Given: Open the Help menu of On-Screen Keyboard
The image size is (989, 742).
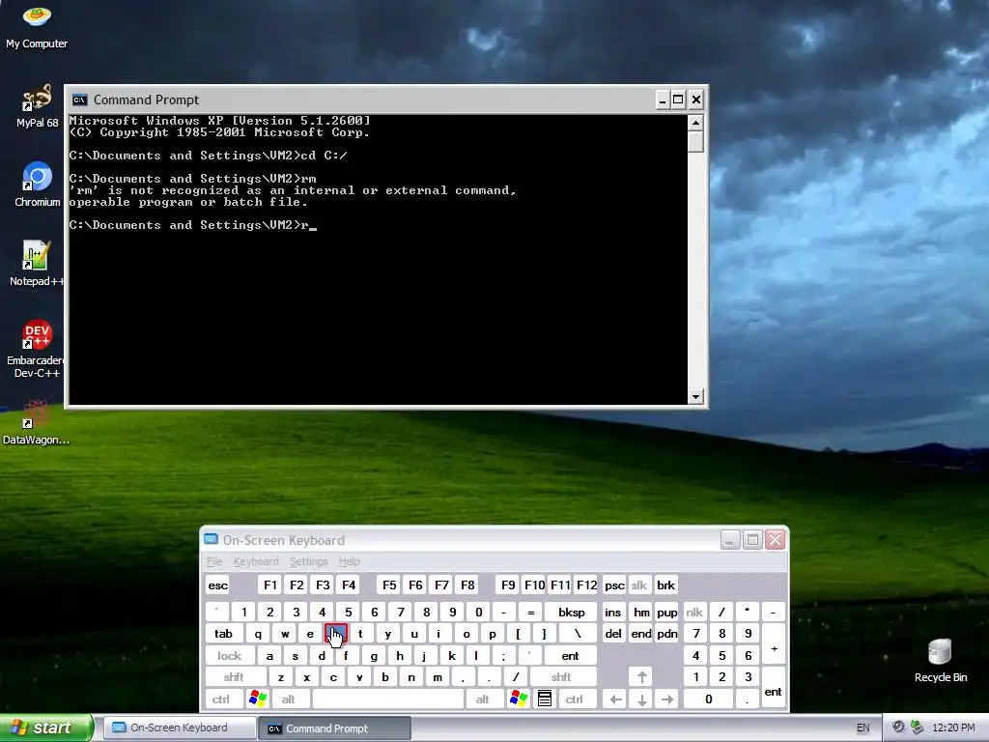Looking at the screenshot, I should [349, 561].
